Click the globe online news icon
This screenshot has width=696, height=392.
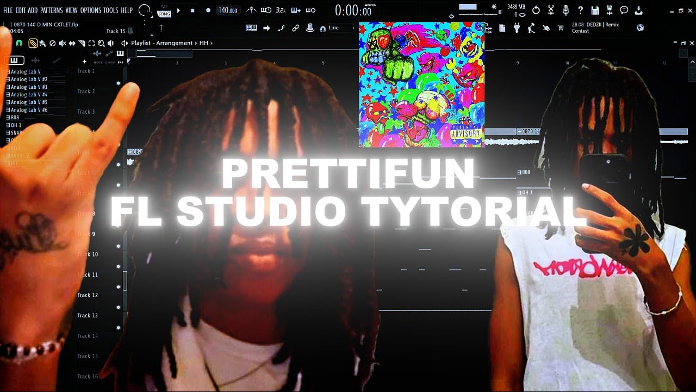pyautogui.click(x=640, y=28)
